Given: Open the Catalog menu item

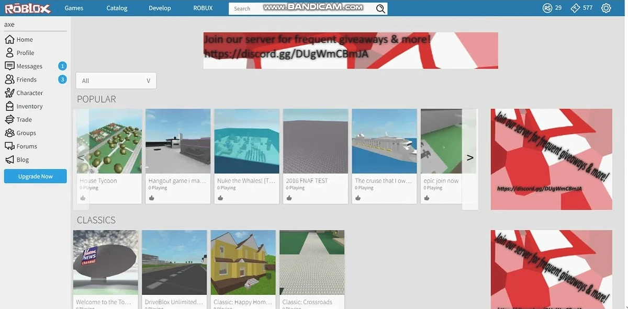Looking at the screenshot, I should pyautogui.click(x=116, y=8).
